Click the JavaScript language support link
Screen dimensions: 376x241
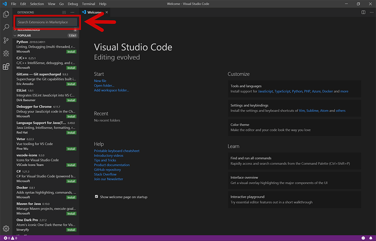(265, 91)
